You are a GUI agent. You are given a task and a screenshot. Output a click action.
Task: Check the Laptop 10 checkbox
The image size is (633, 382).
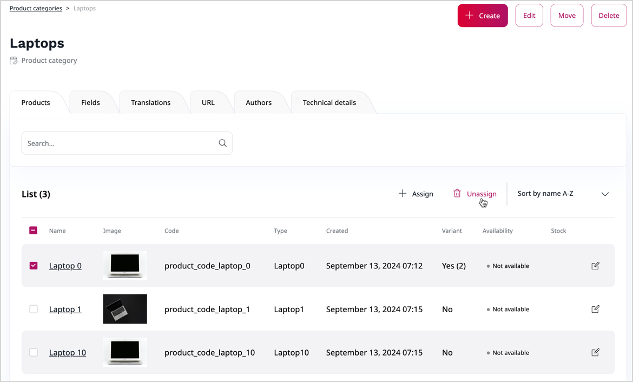[x=34, y=352]
